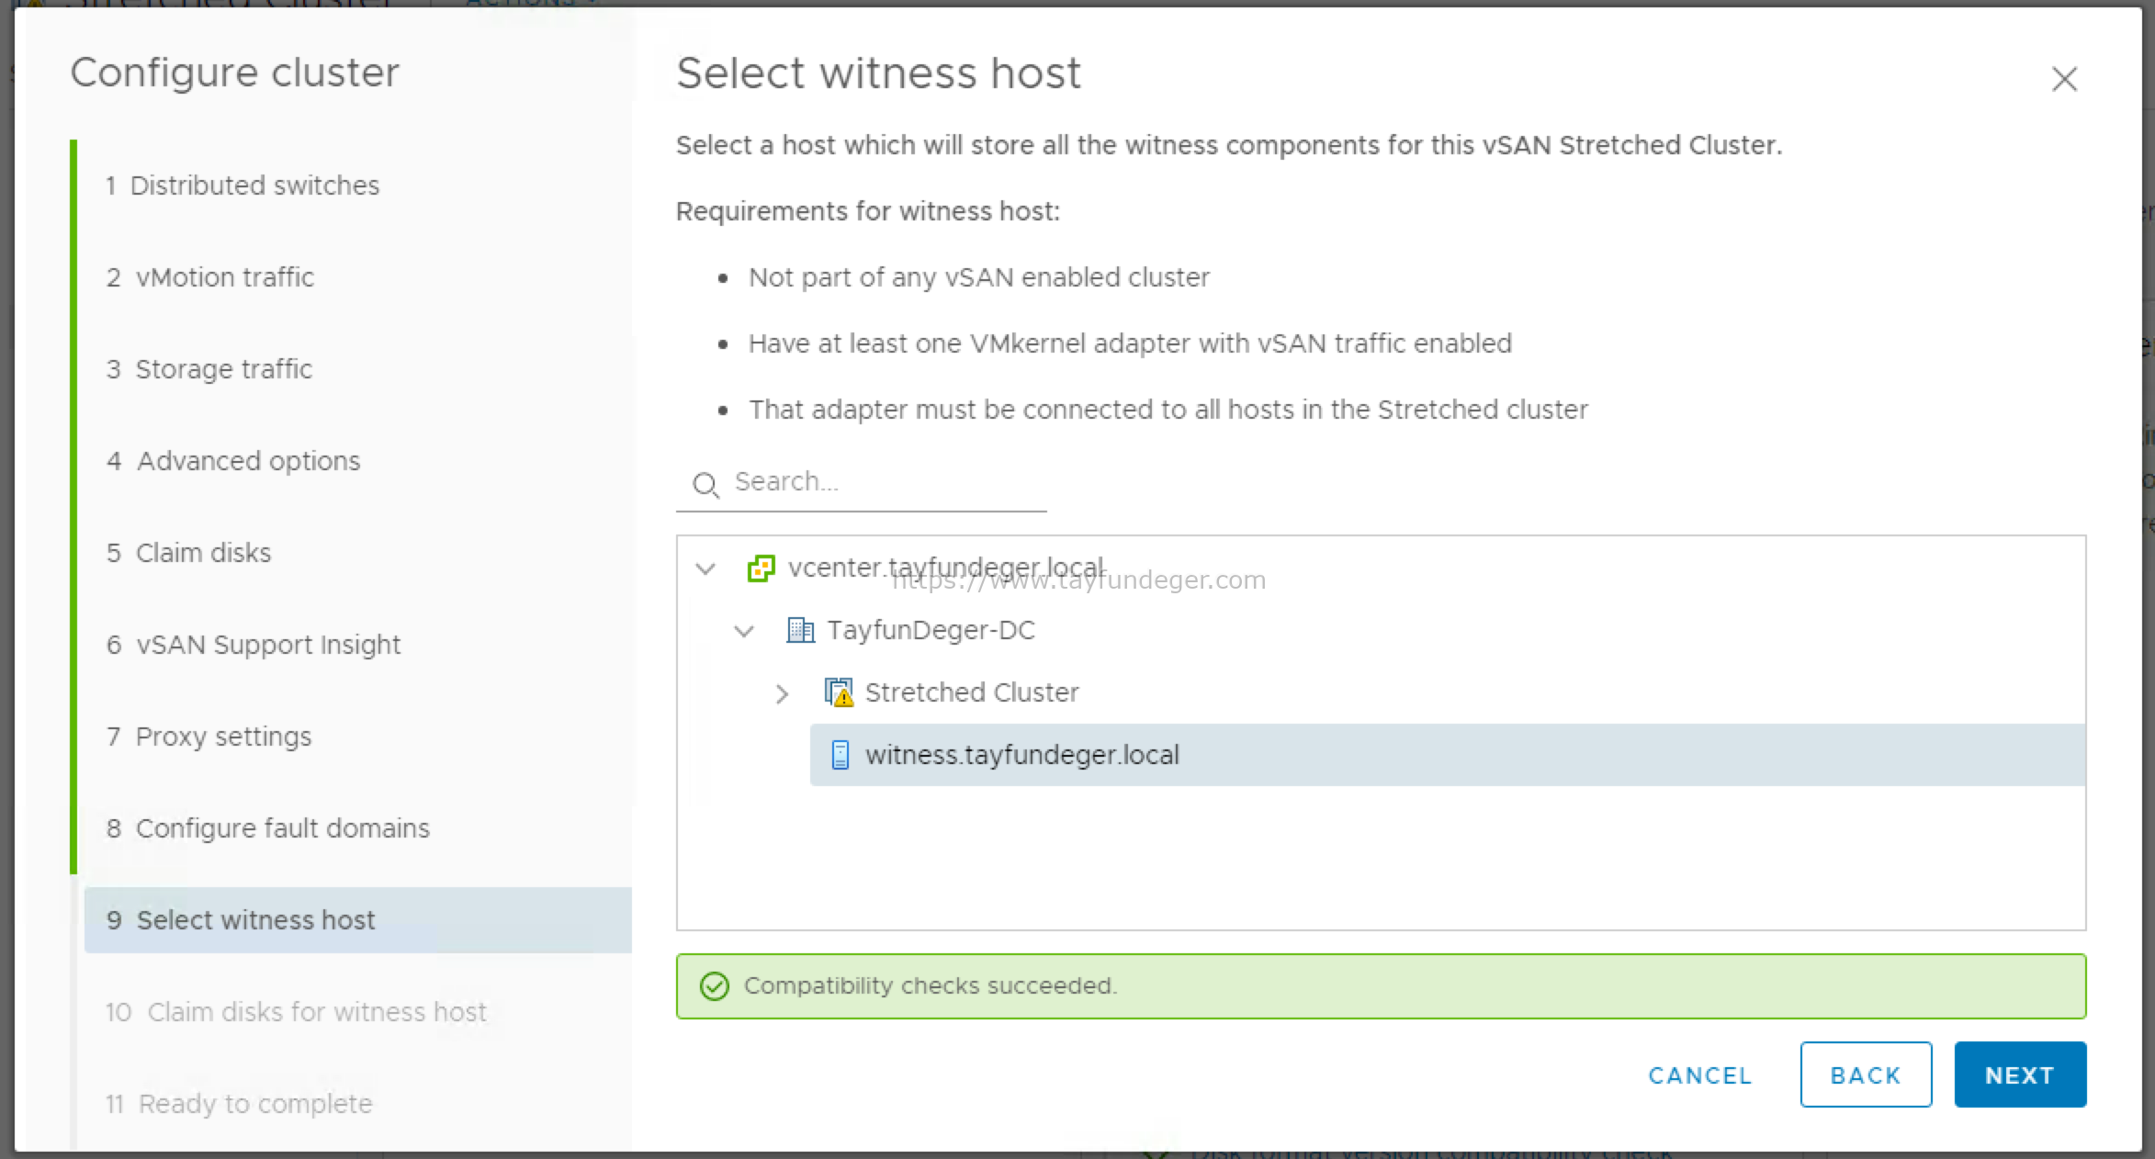Screen dimensions: 2155x1159
Task: Go to Distributed switches step
Action: [243, 186]
